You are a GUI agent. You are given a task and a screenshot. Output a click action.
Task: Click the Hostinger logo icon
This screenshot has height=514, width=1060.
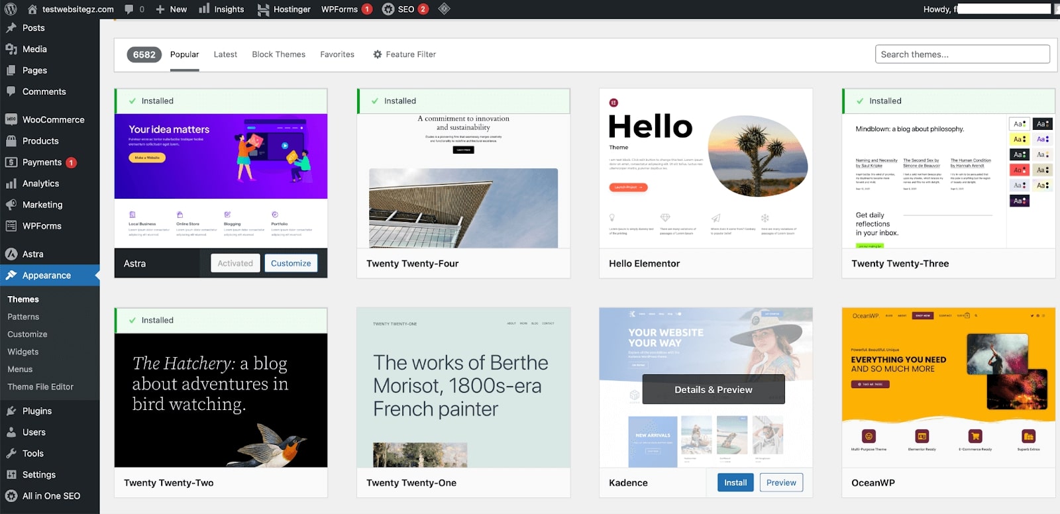click(263, 9)
